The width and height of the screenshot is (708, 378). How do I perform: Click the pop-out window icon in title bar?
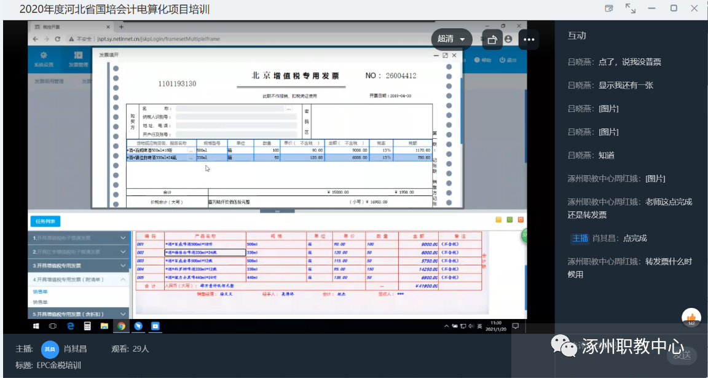608,8
